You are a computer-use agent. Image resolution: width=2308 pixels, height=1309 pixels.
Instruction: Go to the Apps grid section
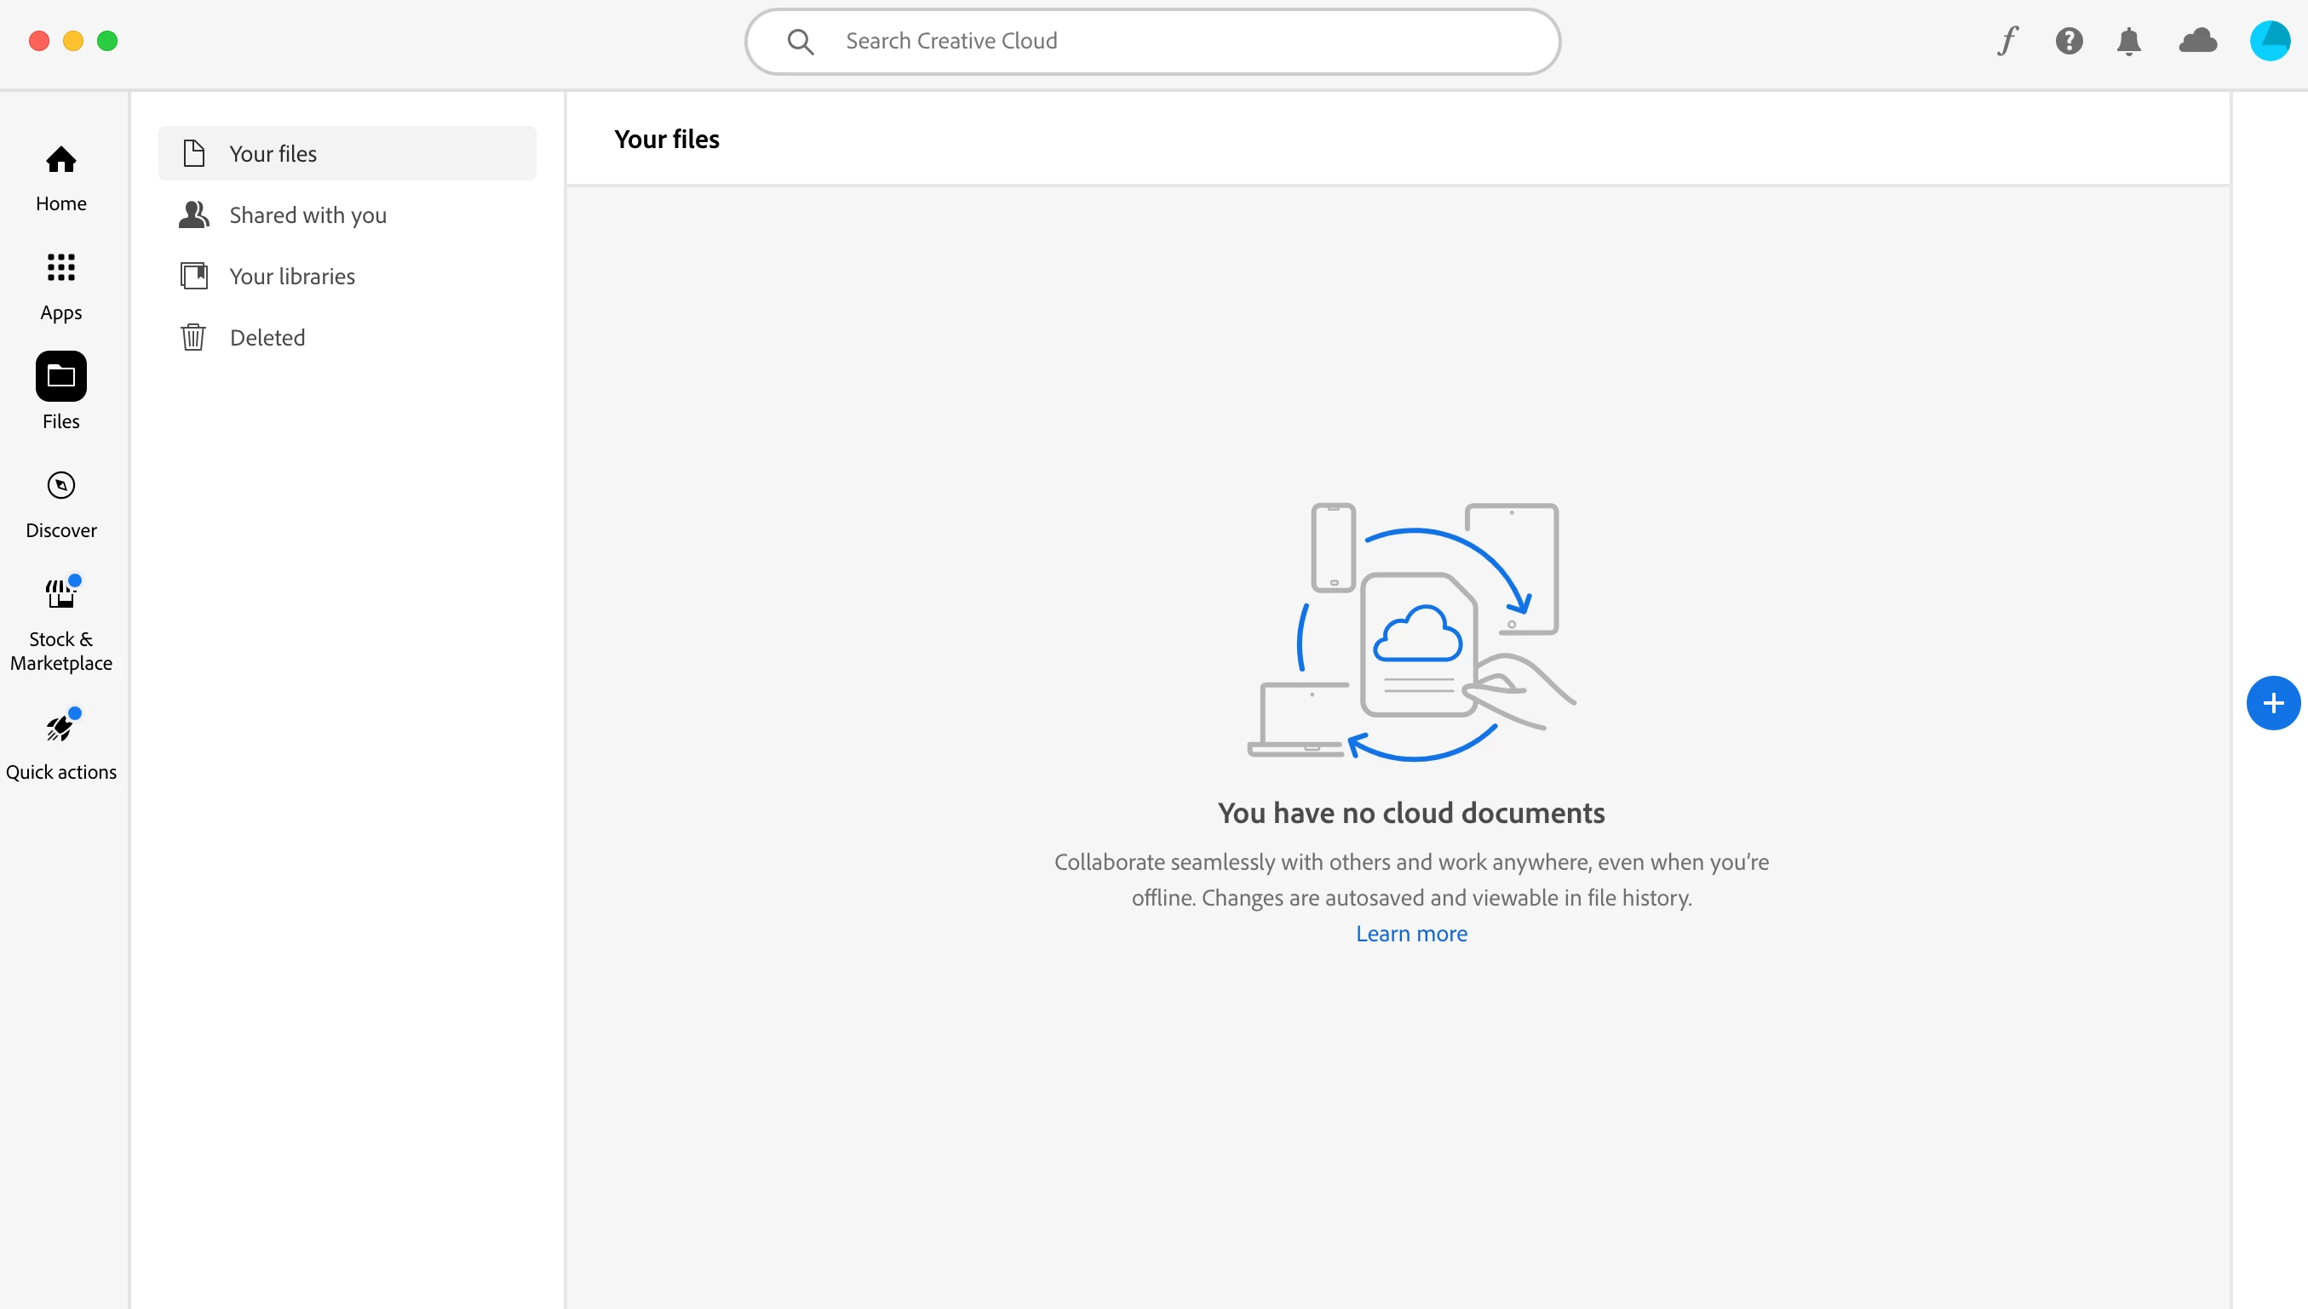coord(61,286)
